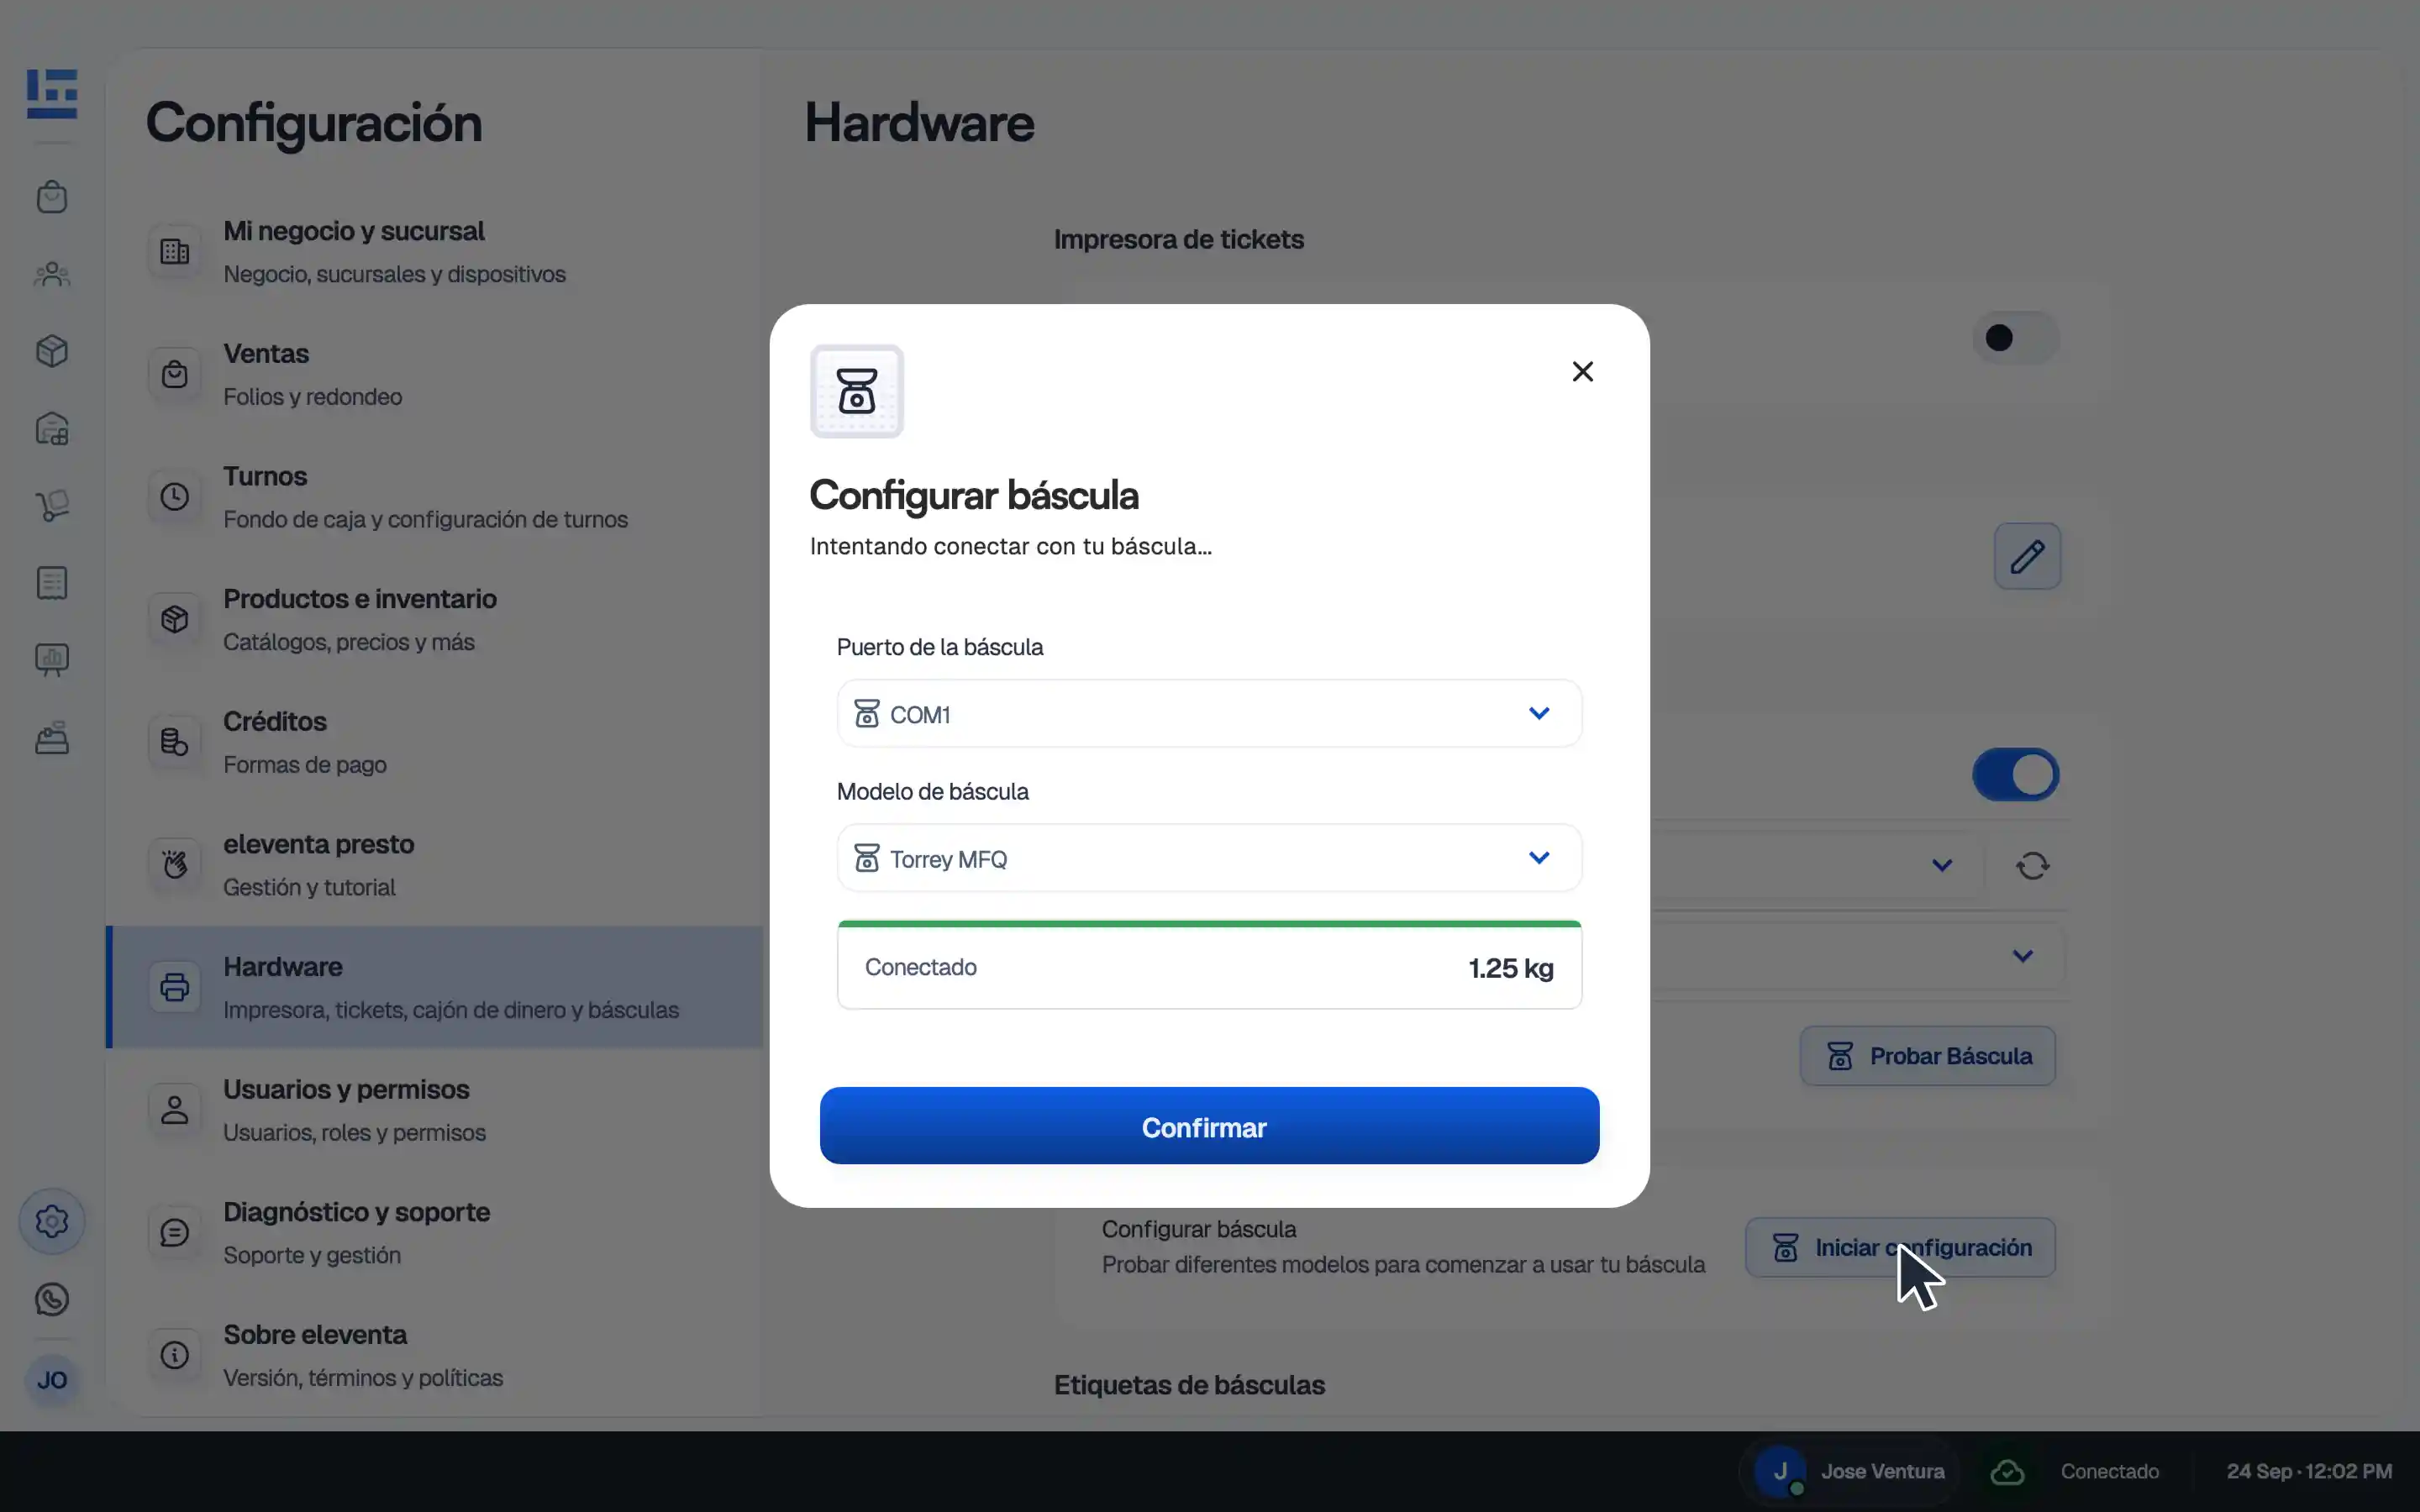Click the Conectado 1.25 kg status box

(x=1209, y=965)
